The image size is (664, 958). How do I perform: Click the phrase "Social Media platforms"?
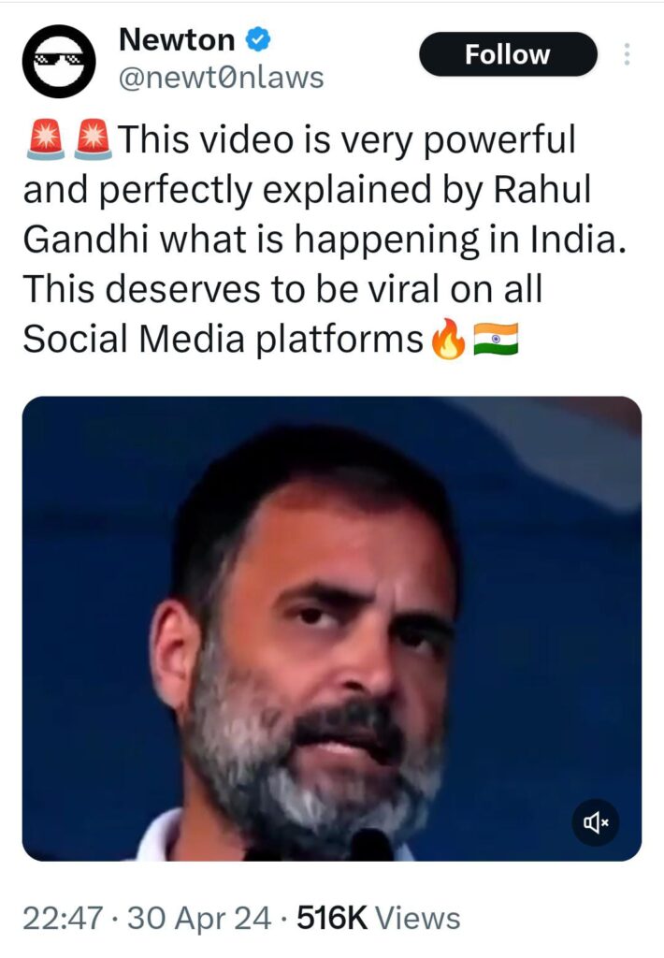click(223, 341)
